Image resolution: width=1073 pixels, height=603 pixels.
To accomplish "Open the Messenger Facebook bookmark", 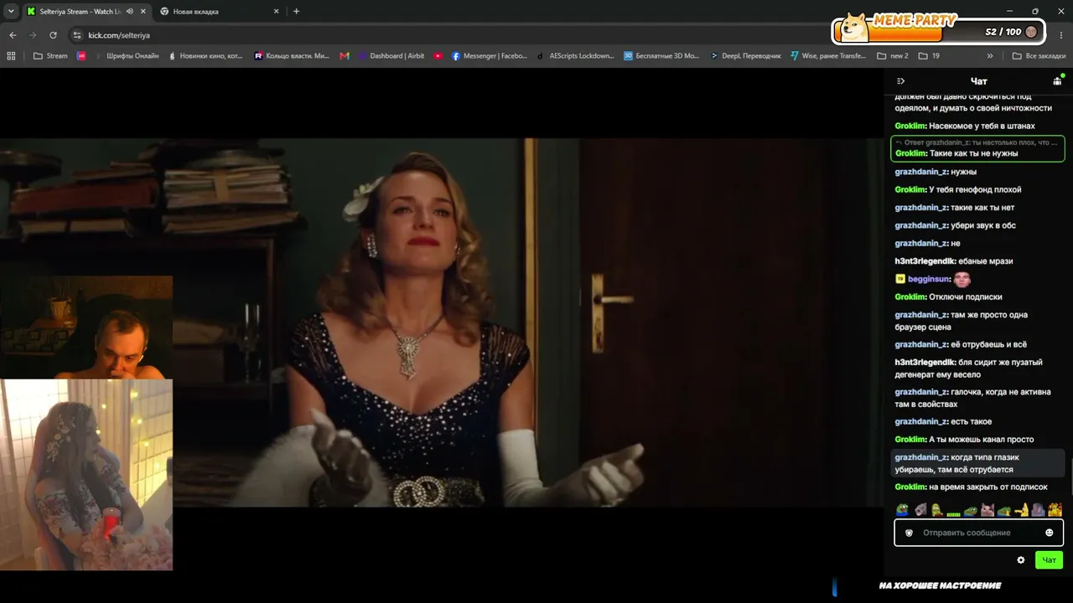I will (x=490, y=56).
